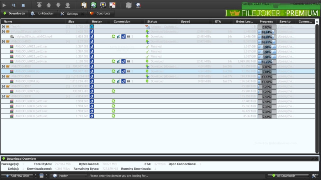This screenshot has width=321, height=180.
Task: Click the FileJoker Premium banner
Action: (x=272, y=13)
